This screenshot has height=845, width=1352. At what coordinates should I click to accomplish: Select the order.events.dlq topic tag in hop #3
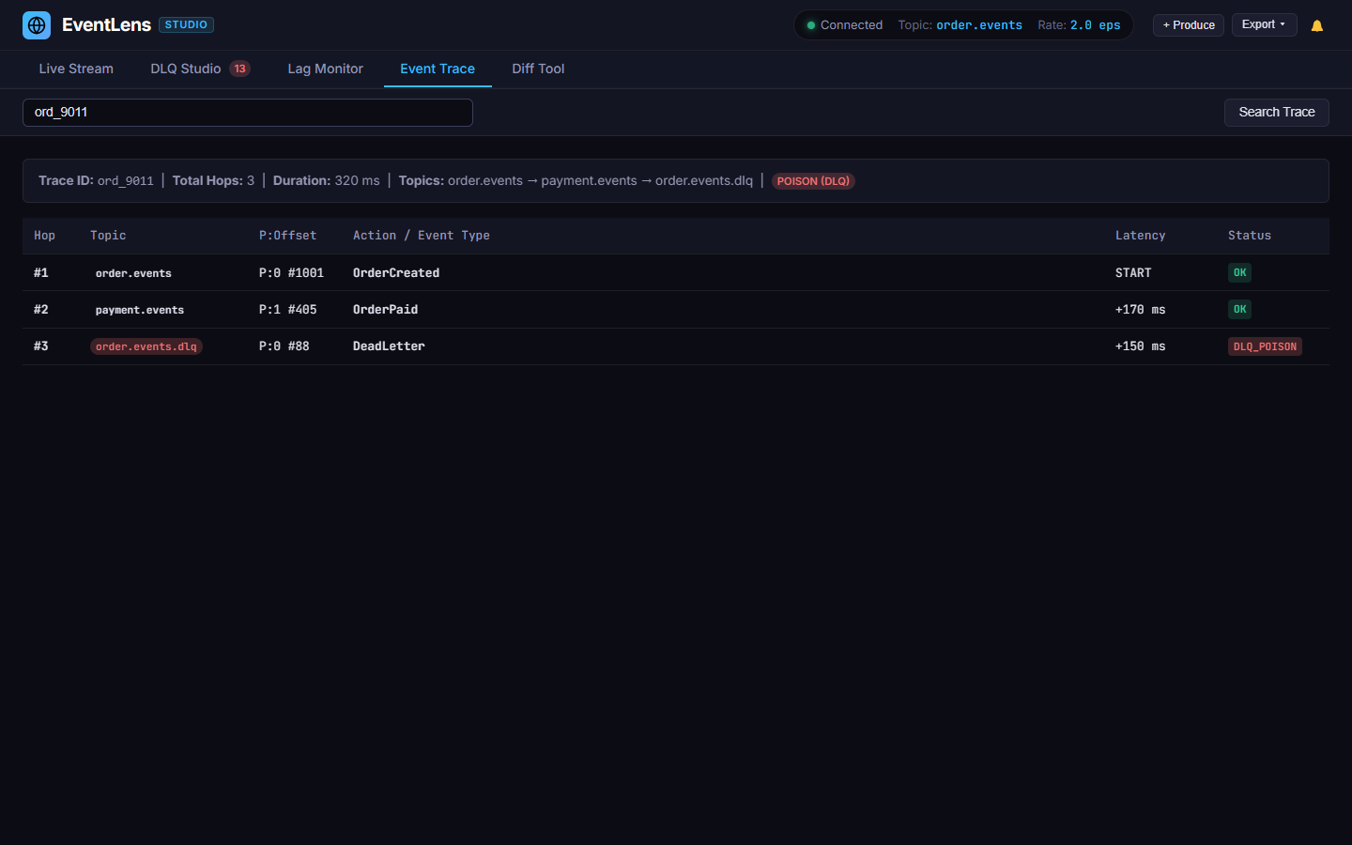(x=146, y=346)
